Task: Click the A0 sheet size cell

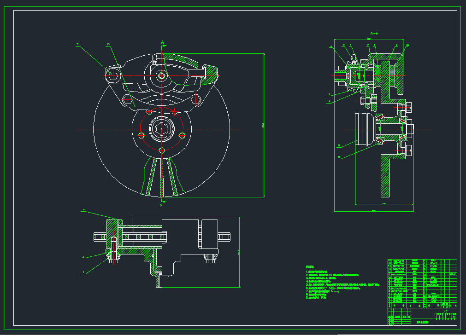Action: point(445,311)
